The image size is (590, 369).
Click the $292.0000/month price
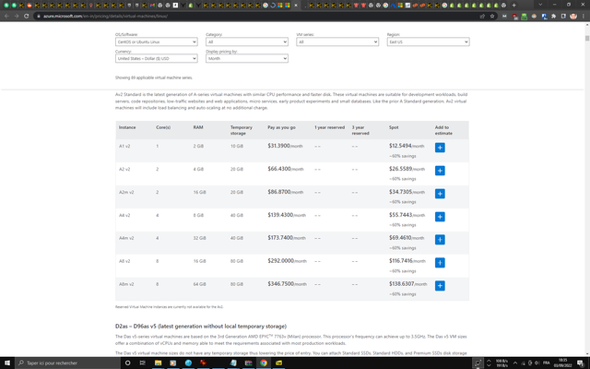(x=287, y=260)
